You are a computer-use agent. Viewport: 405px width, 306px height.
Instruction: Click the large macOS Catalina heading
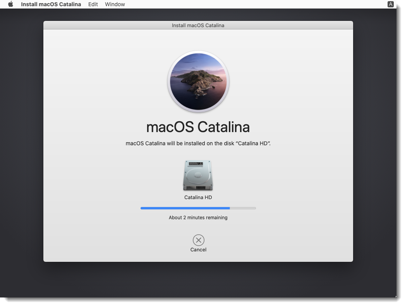point(198,127)
